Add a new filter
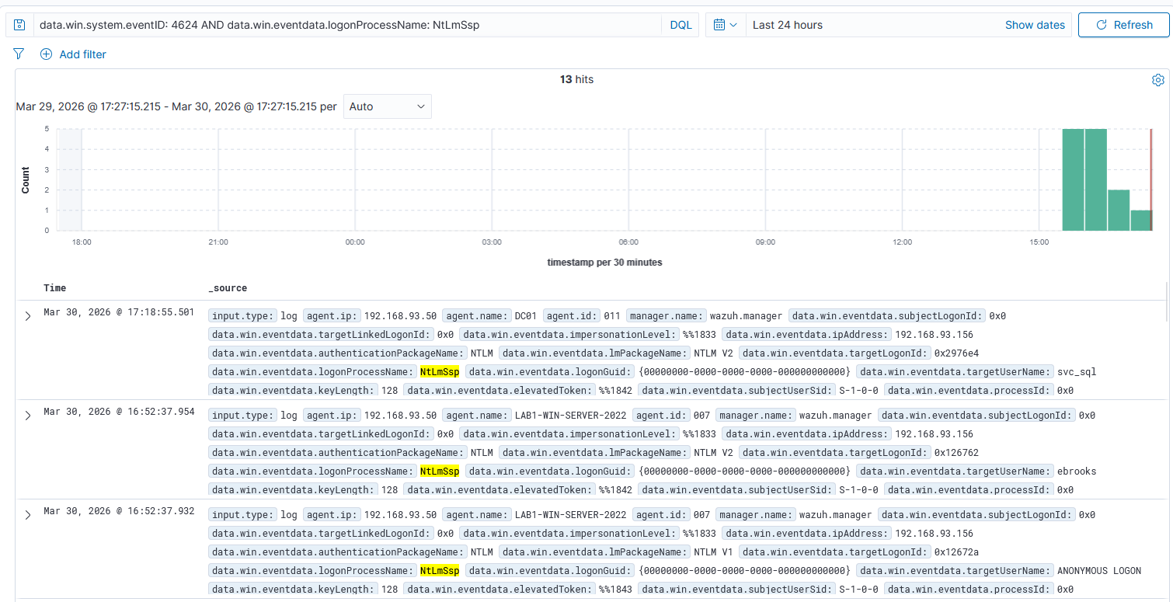 point(73,54)
